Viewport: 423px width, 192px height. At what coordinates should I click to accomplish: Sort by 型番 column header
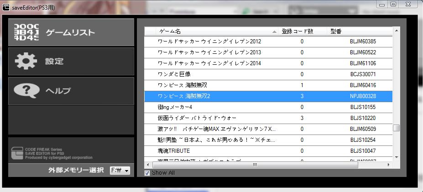click(x=360, y=31)
